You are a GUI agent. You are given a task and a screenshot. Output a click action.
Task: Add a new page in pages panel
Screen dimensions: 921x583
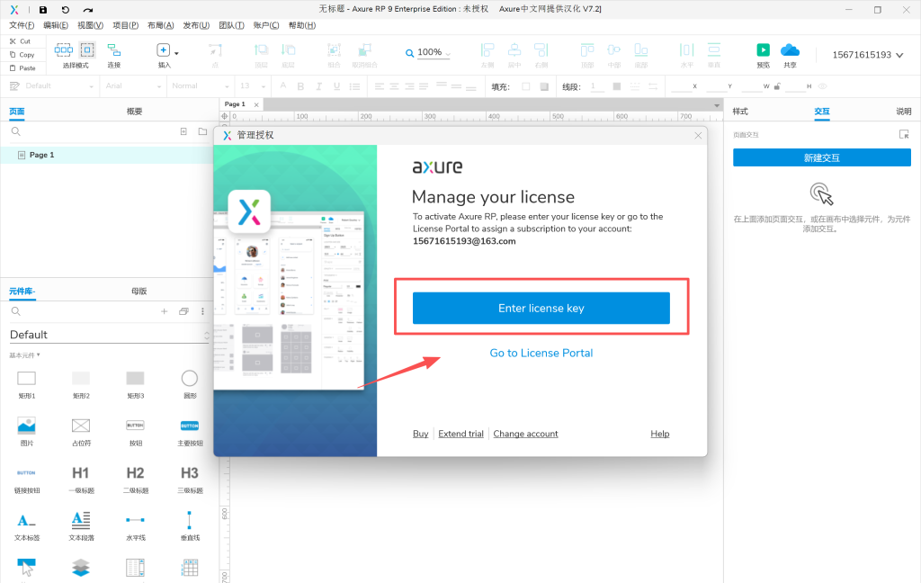[183, 131]
